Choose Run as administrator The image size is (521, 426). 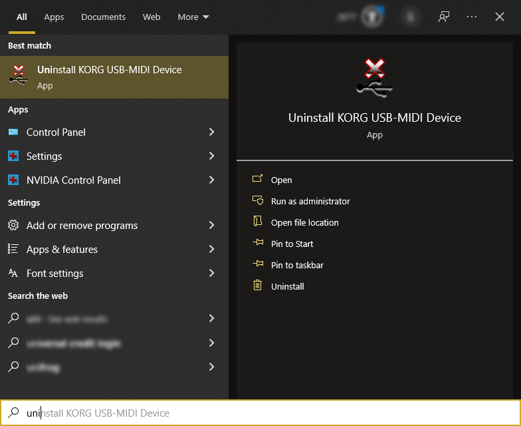[310, 201]
